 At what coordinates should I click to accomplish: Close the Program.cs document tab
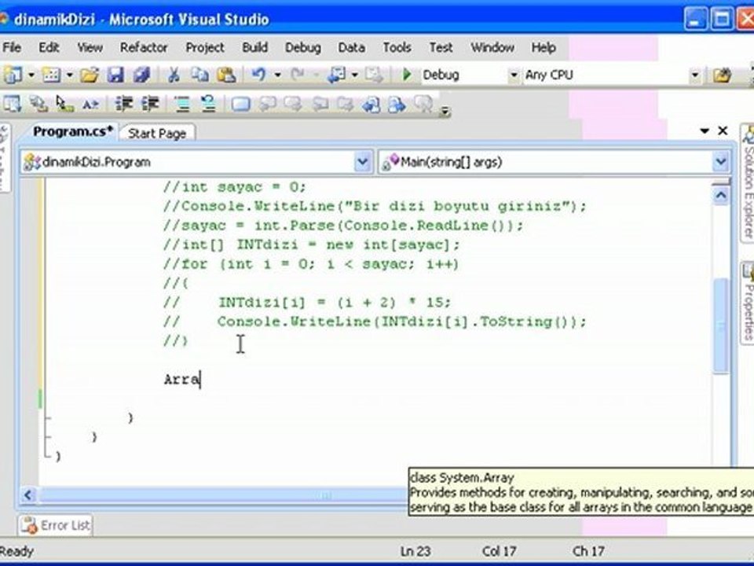coord(723,130)
